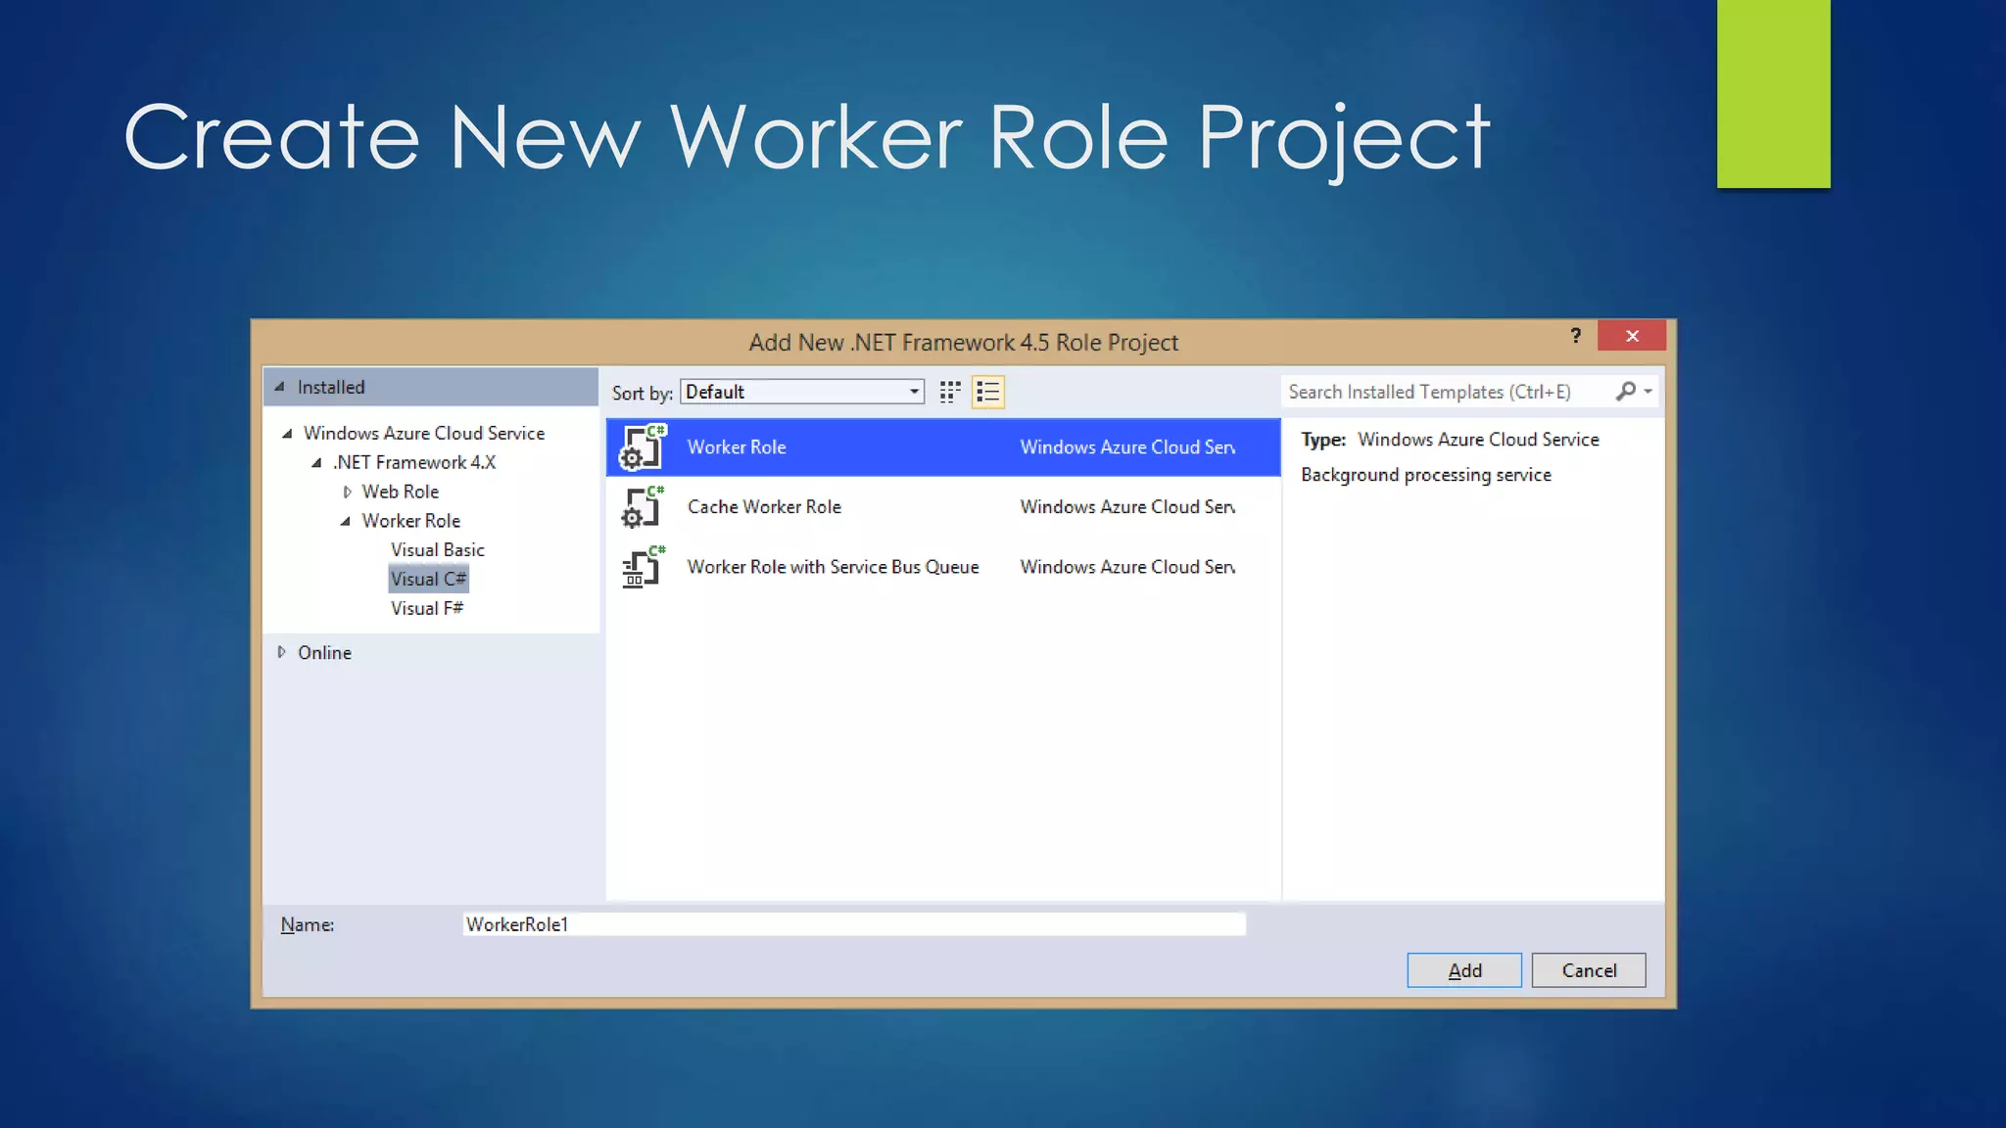Screen dimensions: 2006x1128
Task: Collapse the Windows Azure Cloud Service node
Action: pos(287,434)
